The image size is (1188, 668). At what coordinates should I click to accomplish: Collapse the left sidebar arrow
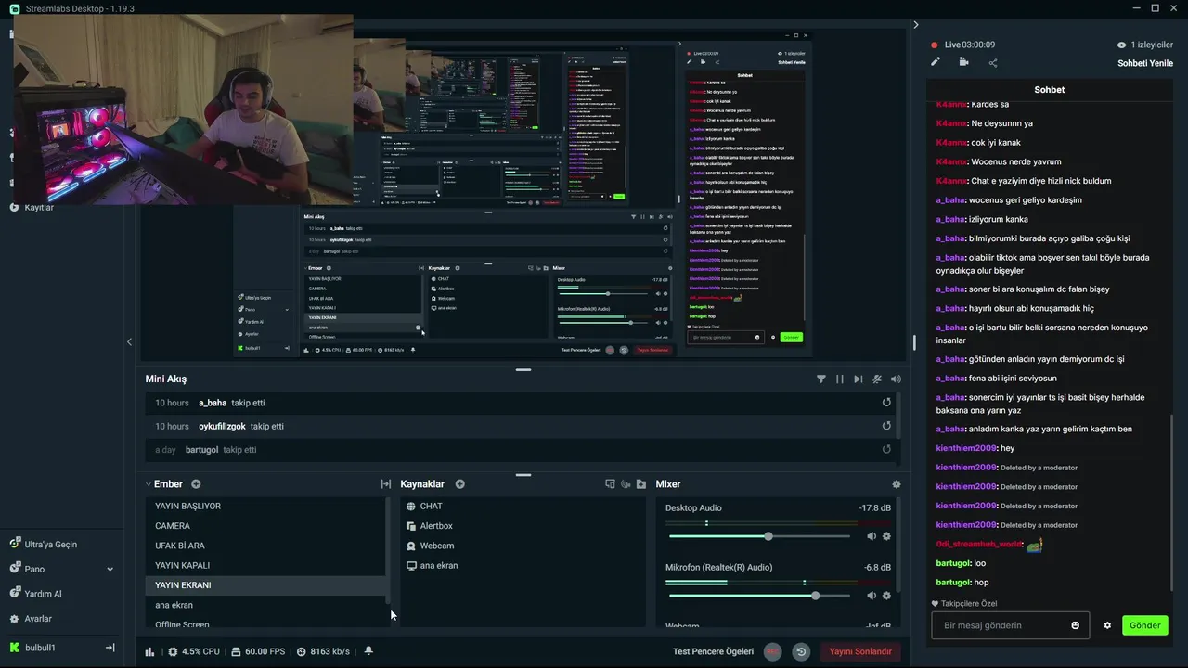click(129, 342)
